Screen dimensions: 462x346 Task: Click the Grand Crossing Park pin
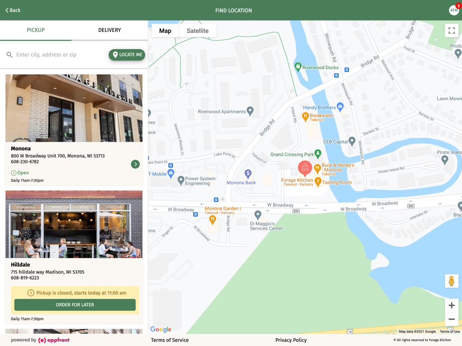pos(318,154)
